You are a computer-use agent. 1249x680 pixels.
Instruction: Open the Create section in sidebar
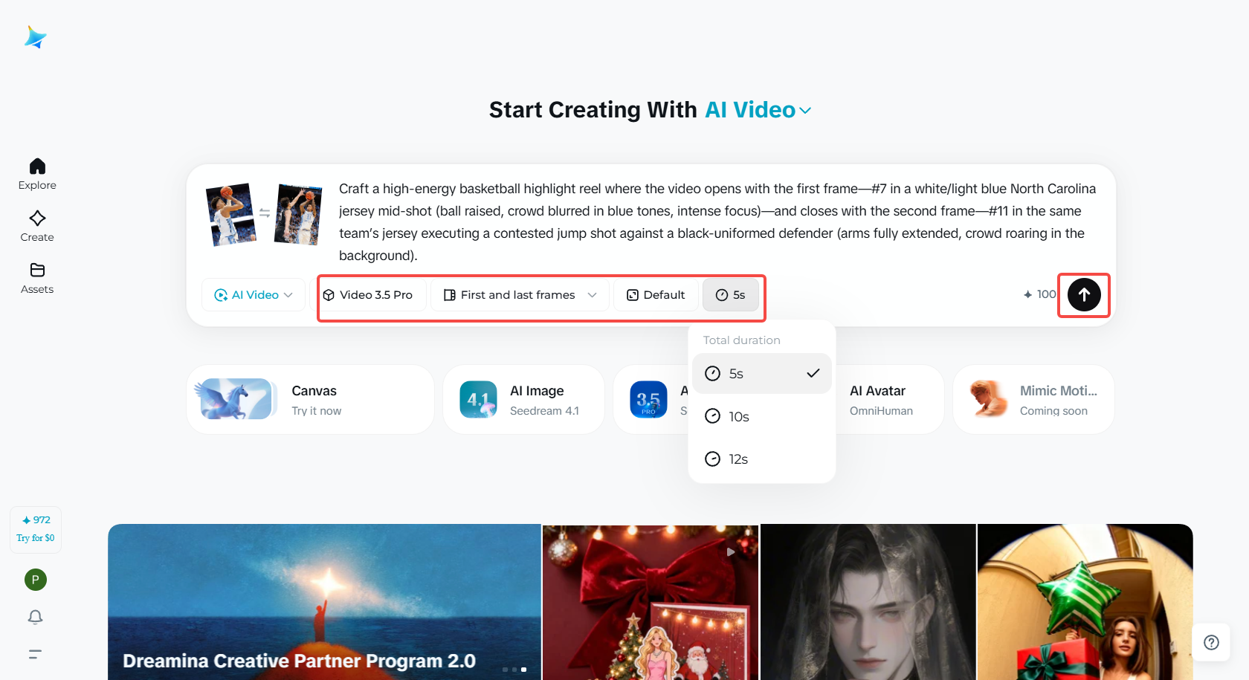tap(37, 226)
